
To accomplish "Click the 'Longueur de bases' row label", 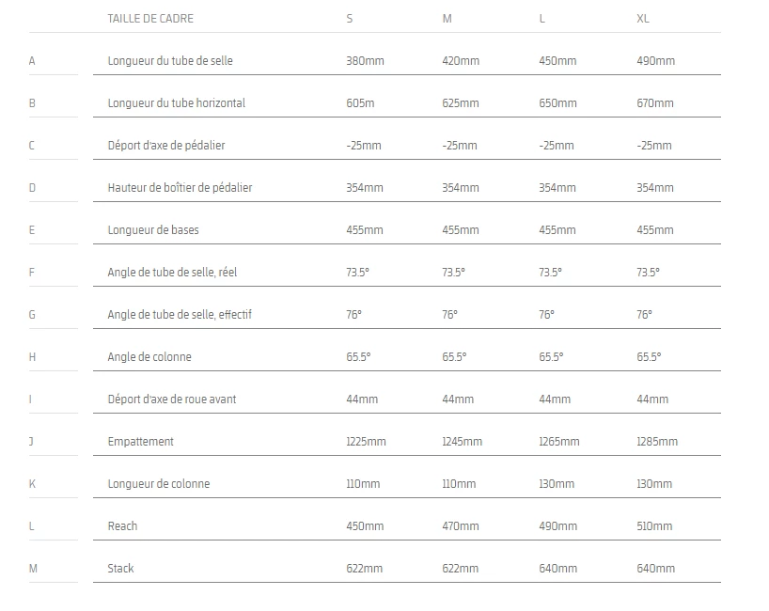I will tap(153, 230).
